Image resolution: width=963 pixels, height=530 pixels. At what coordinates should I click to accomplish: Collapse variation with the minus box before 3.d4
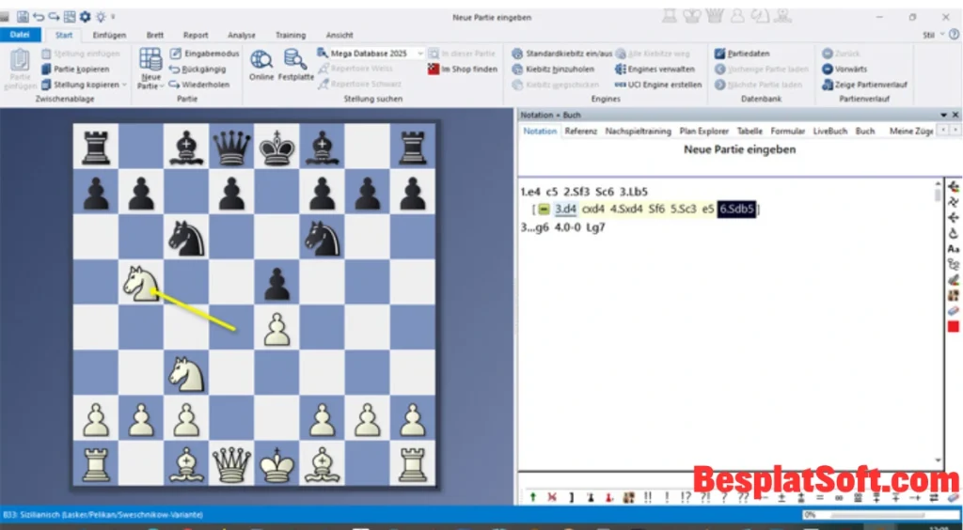pos(544,210)
